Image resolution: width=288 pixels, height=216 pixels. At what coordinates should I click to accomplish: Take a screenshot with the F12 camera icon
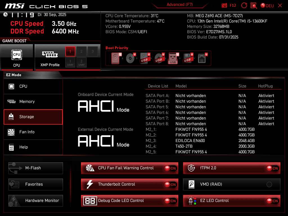(x=224, y=6)
